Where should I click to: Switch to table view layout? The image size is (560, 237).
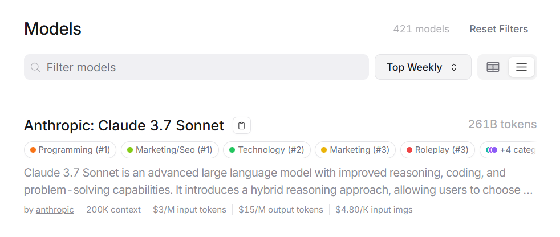pos(493,67)
